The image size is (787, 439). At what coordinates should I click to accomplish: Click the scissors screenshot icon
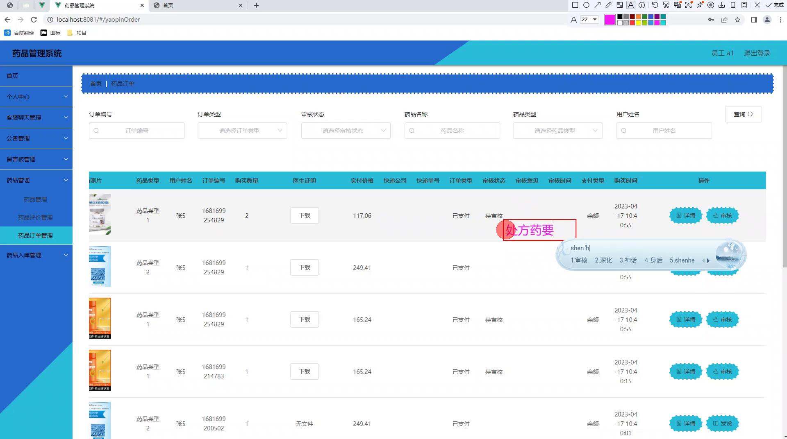(666, 5)
